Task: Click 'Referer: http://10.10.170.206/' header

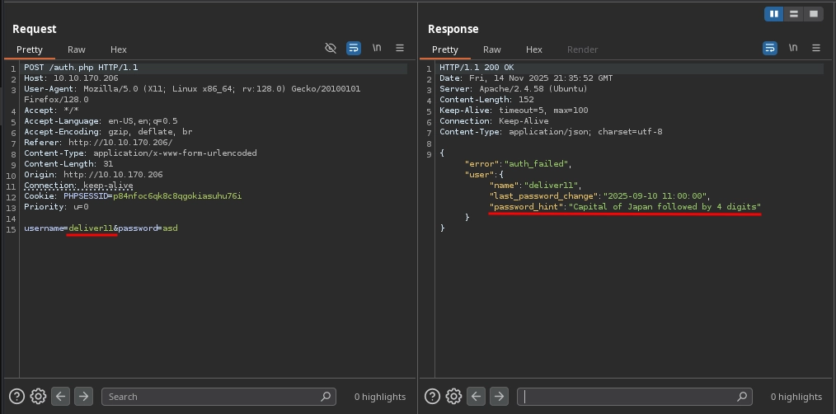Action: [x=98, y=143]
